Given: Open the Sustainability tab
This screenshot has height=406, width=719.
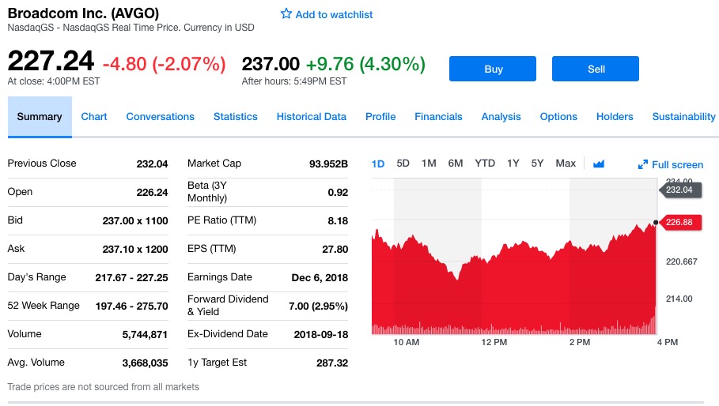Looking at the screenshot, I should click(683, 117).
